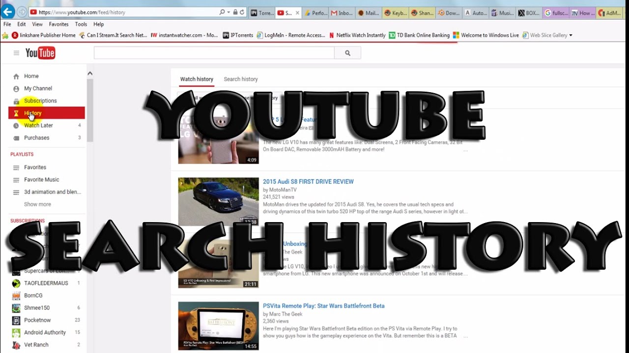
Task: Click the BornCG channel avatar
Action: pos(16,296)
